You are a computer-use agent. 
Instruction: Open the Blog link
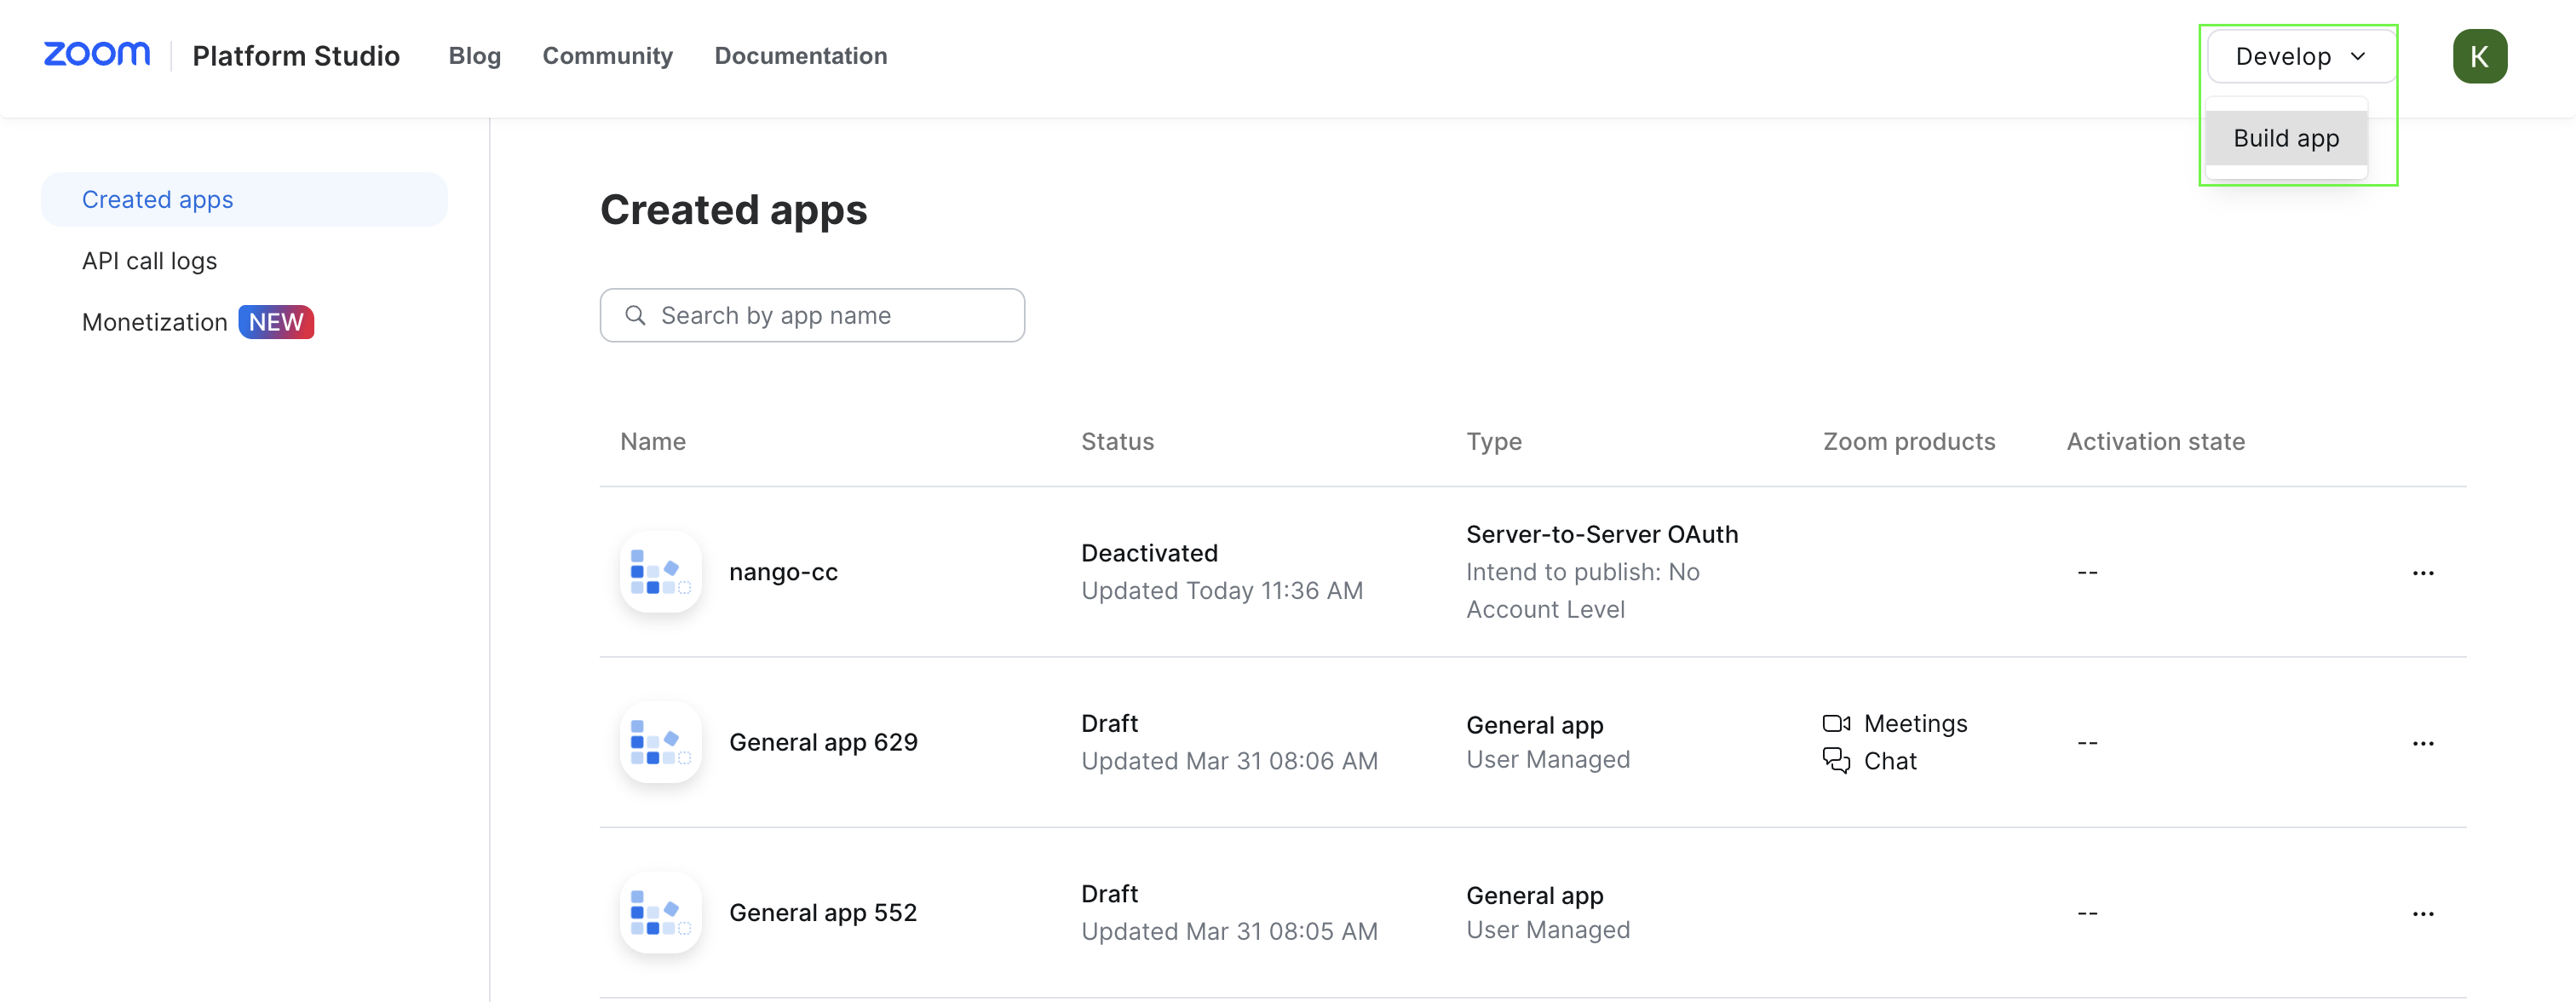[474, 56]
